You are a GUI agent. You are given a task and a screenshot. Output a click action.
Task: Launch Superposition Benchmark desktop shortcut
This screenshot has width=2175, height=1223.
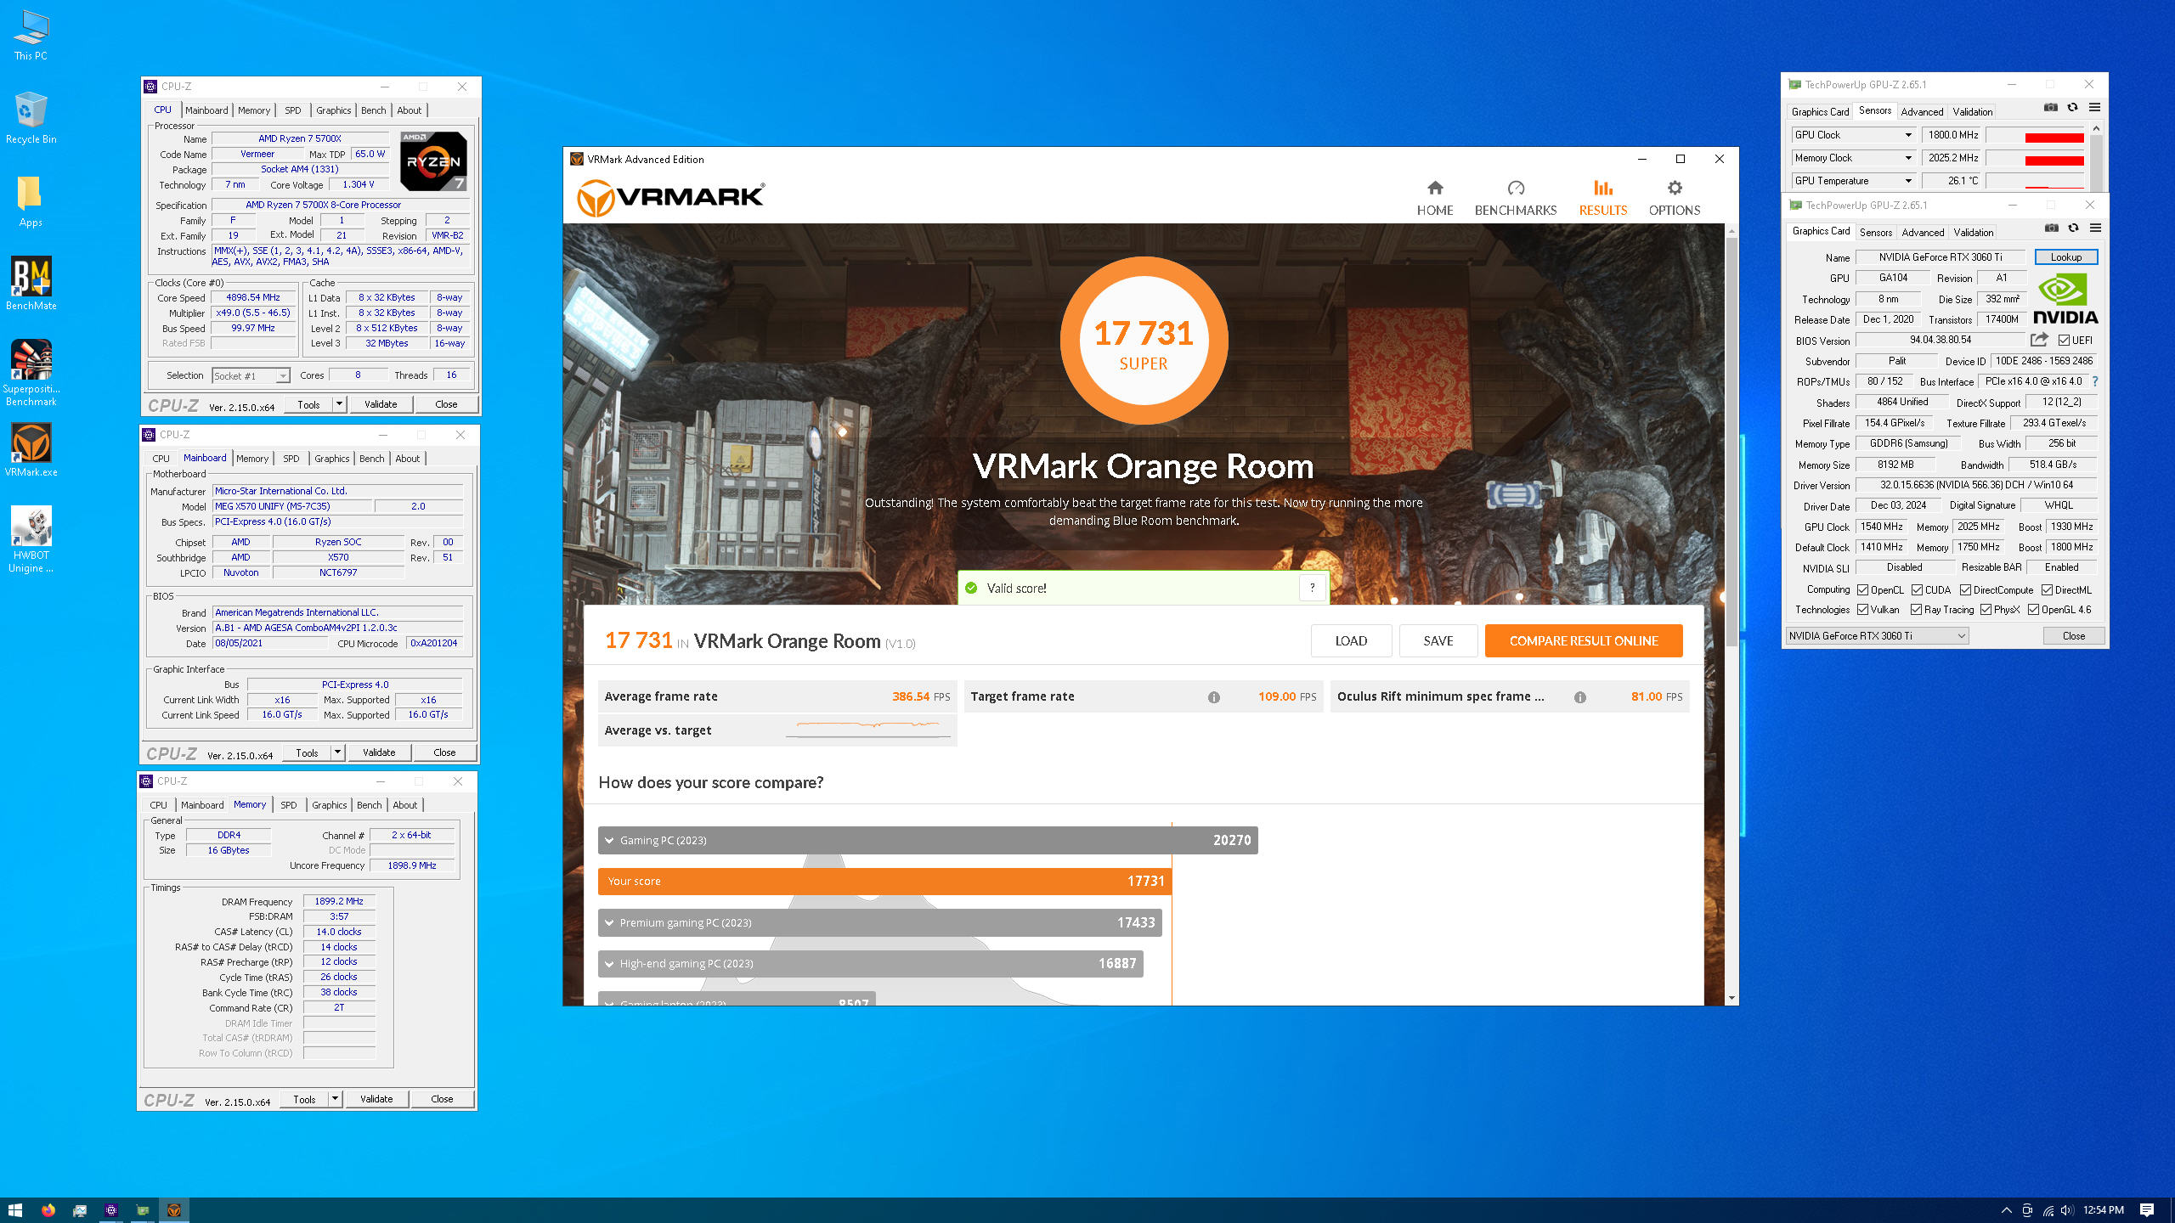click(31, 373)
